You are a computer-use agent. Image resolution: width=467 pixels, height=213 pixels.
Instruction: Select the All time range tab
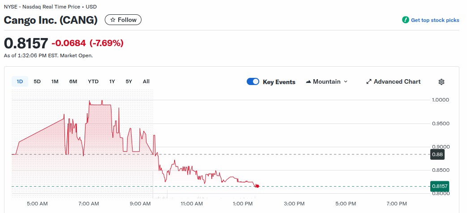(146, 81)
